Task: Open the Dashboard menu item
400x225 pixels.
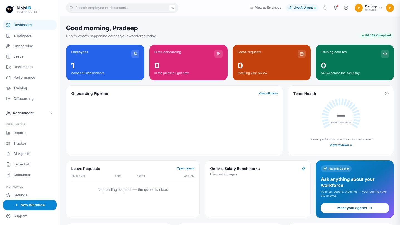Action: [x=30, y=25]
